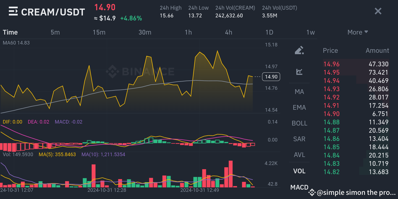398x199 pixels.
Task: Switch to the 1h timeframe
Action: coord(188,32)
